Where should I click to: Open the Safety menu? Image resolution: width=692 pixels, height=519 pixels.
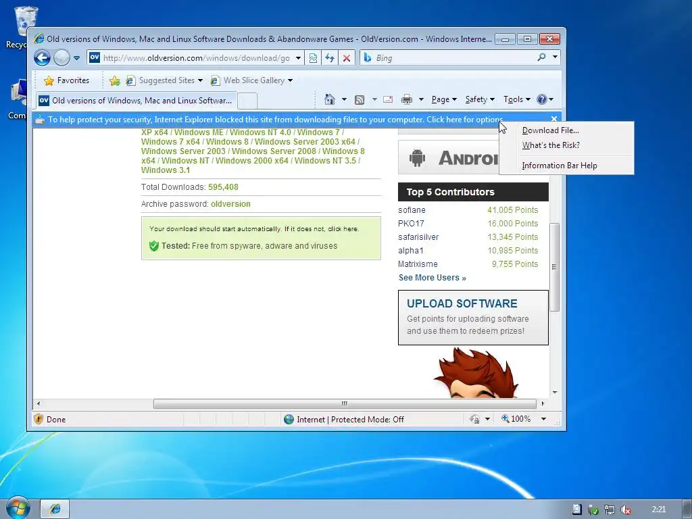pos(480,99)
